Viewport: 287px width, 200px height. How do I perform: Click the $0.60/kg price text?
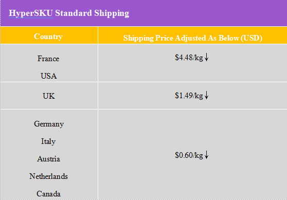[189, 155]
